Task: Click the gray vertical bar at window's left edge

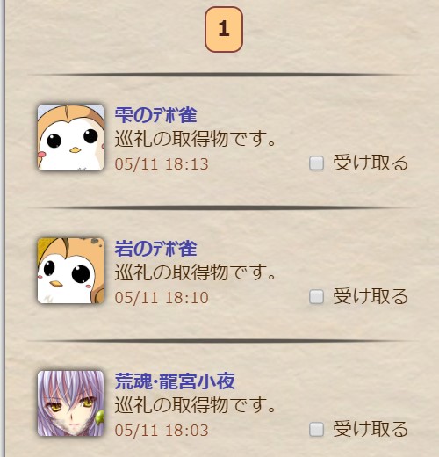Action: click(3, 228)
